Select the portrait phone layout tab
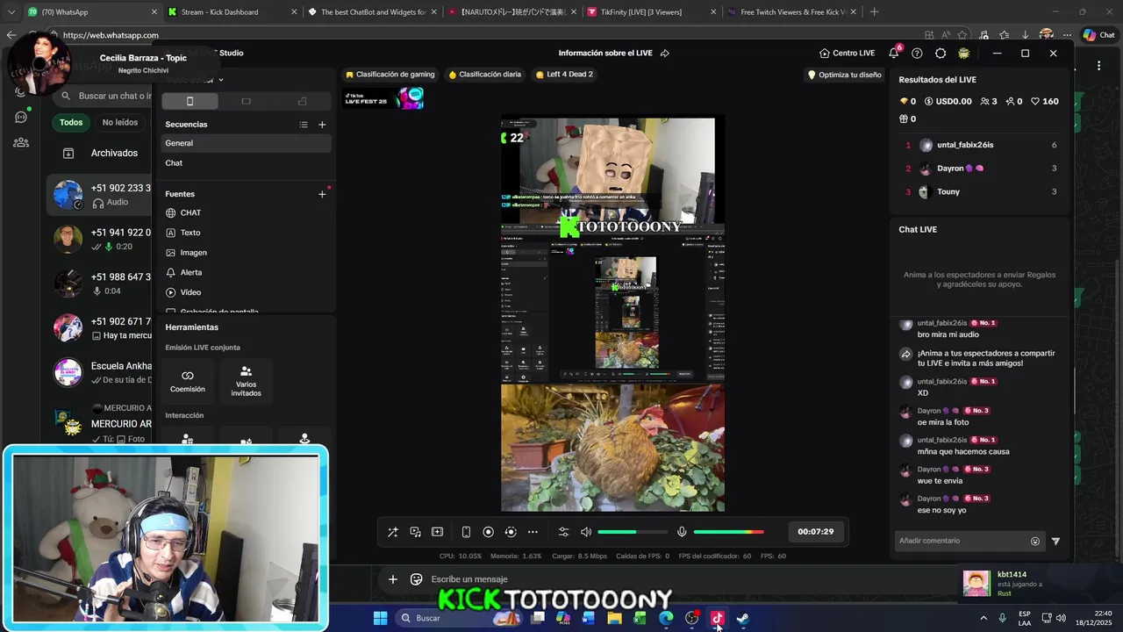Image resolution: width=1123 pixels, height=632 pixels. (x=190, y=101)
